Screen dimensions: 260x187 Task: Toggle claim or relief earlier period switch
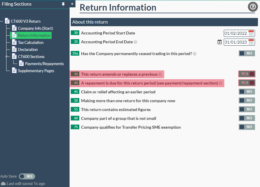(x=247, y=92)
